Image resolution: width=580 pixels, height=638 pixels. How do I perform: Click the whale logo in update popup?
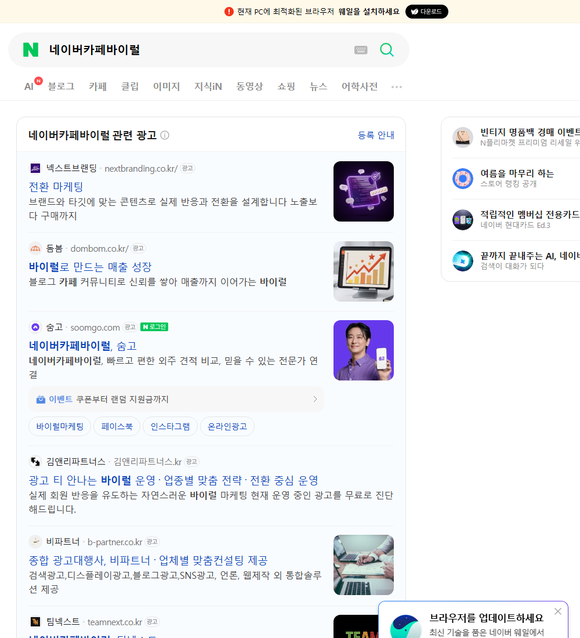405,626
